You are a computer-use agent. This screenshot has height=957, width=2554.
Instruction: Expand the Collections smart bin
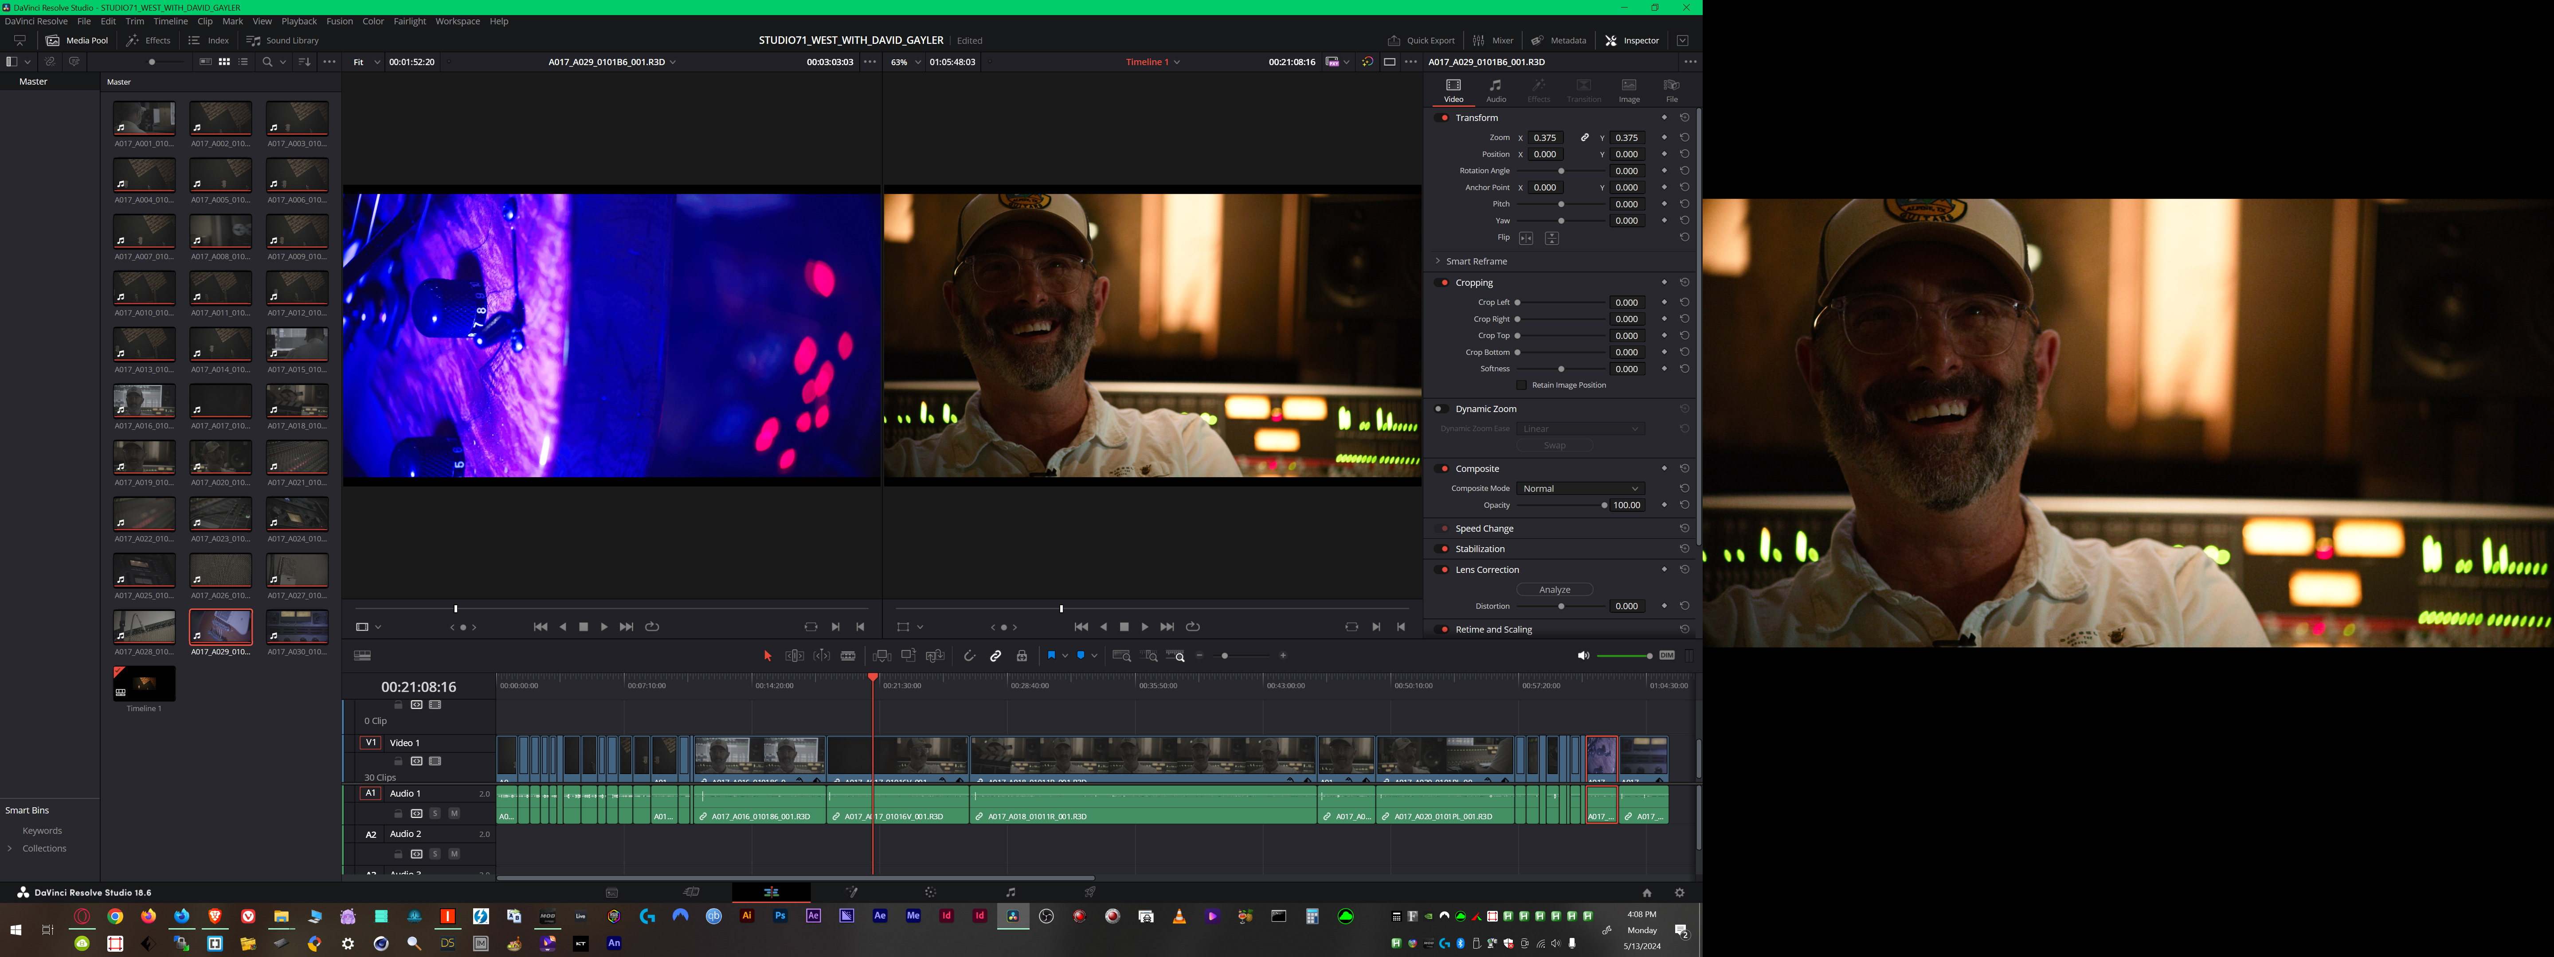pyautogui.click(x=10, y=849)
